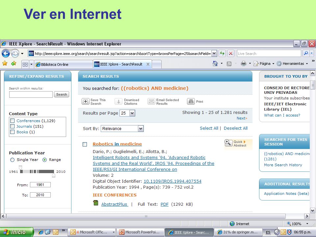Open the Live Search options dropdown arrow
316x237 pixels.
click(312, 53)
